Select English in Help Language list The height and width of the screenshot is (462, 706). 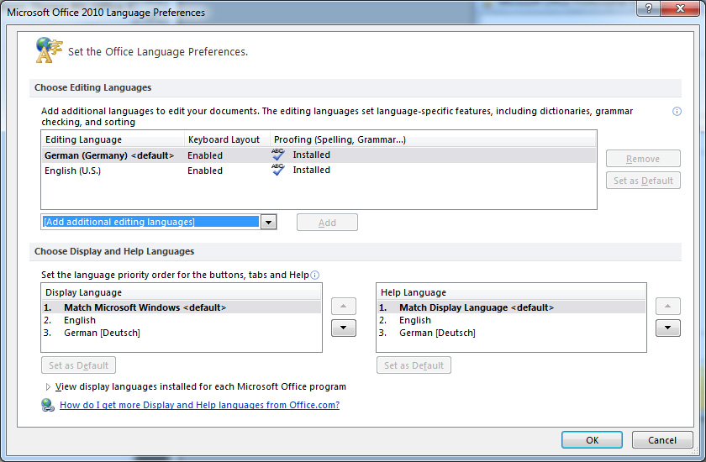[415, 320]
